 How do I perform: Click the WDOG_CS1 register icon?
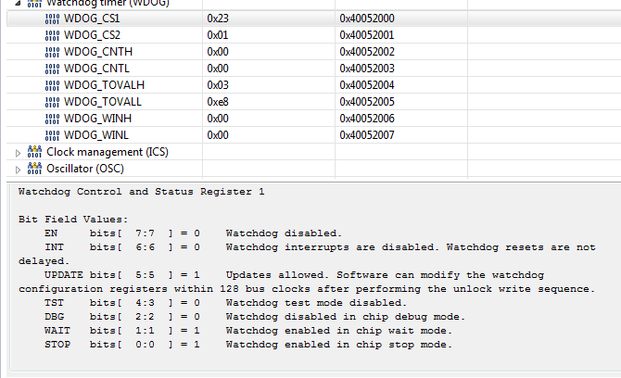pyautogui.click(x=52, y=18)
